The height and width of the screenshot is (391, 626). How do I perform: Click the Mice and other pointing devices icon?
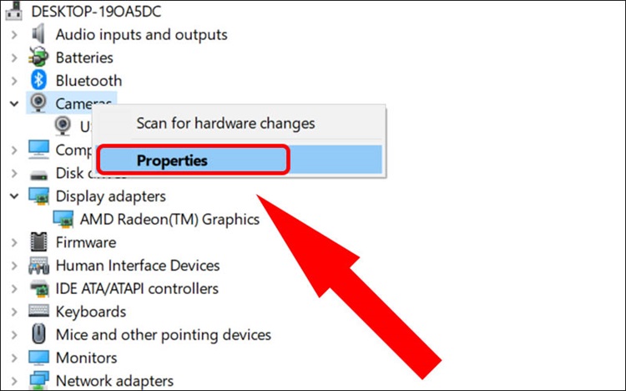[38, 334]
